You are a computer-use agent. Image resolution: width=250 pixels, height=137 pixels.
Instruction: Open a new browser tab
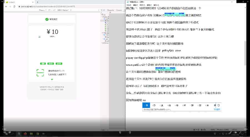37,2
